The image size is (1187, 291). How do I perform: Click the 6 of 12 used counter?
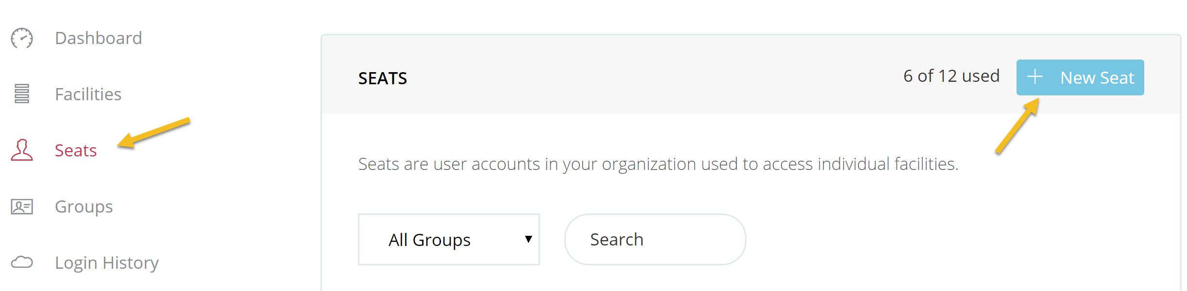951,76
